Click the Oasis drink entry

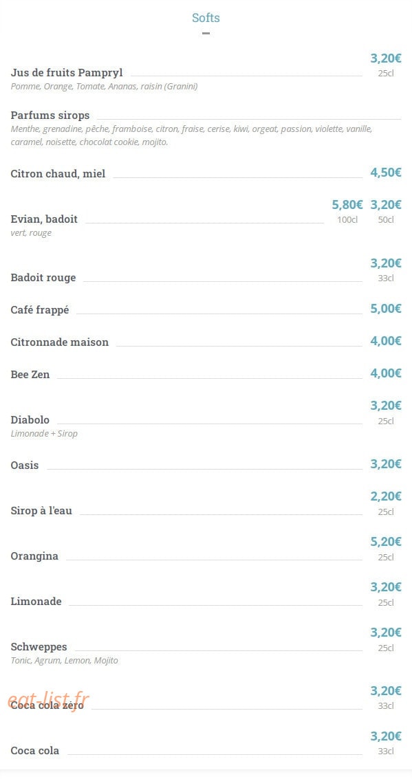coord(25,465)
